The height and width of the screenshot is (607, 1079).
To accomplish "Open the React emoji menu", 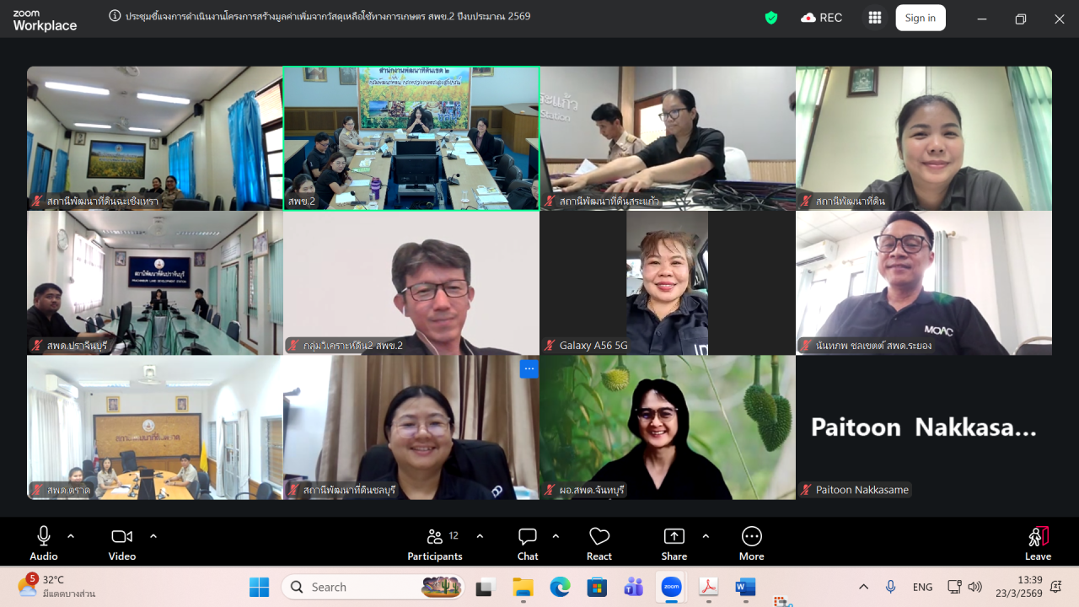I will pyautogui.click(x=599, y=543).
